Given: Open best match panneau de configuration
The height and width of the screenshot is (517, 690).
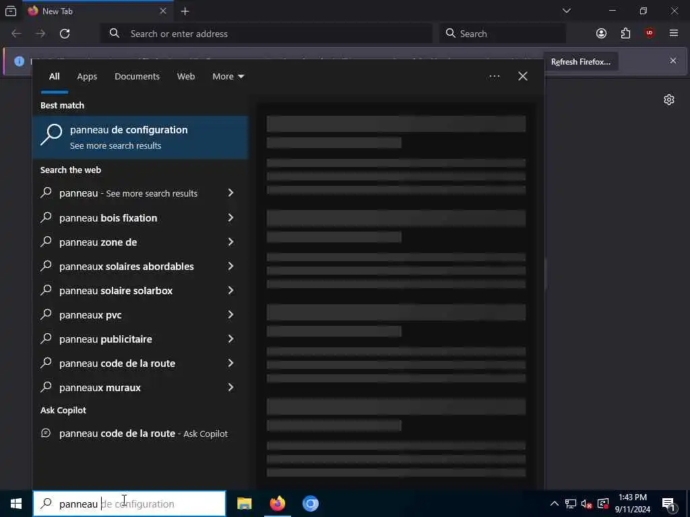Looking at the screenshot, I should point(140,137).
